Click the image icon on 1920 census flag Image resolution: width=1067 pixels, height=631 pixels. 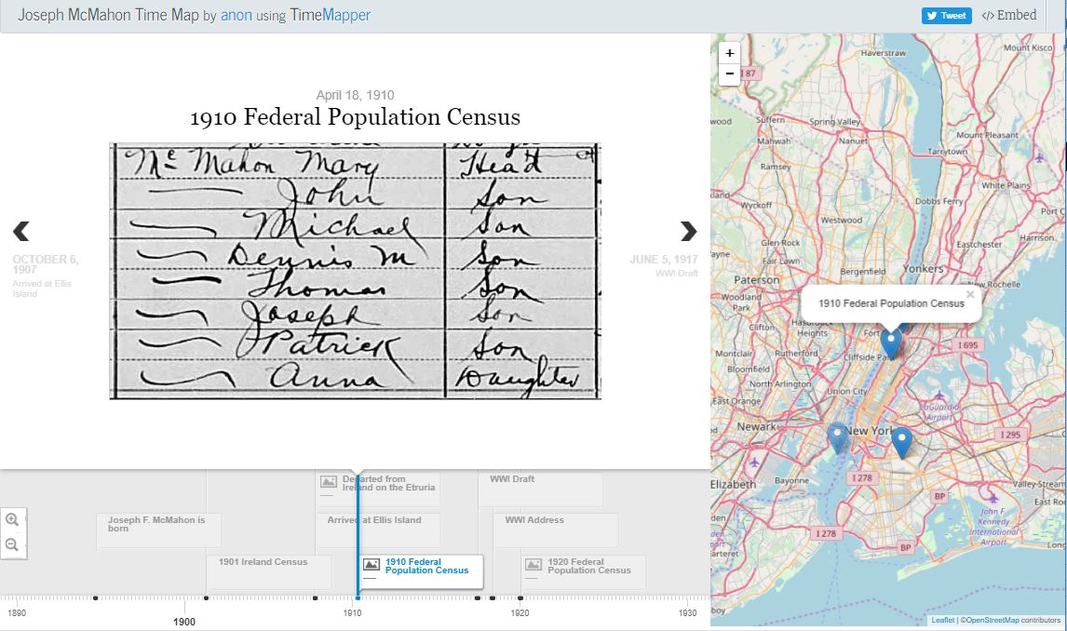click(533, 564)
